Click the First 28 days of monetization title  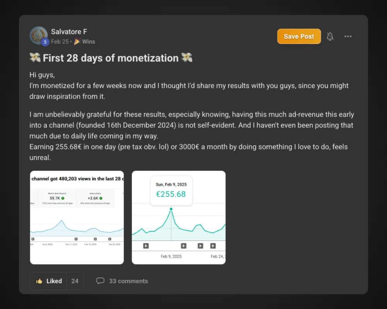tap(111, 58)
